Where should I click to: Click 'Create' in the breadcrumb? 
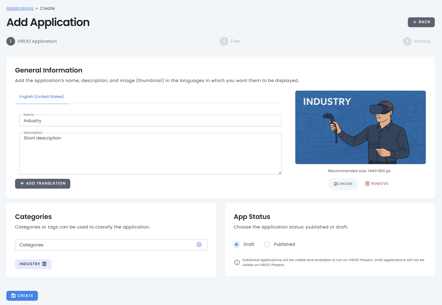[x=47, y=8]
